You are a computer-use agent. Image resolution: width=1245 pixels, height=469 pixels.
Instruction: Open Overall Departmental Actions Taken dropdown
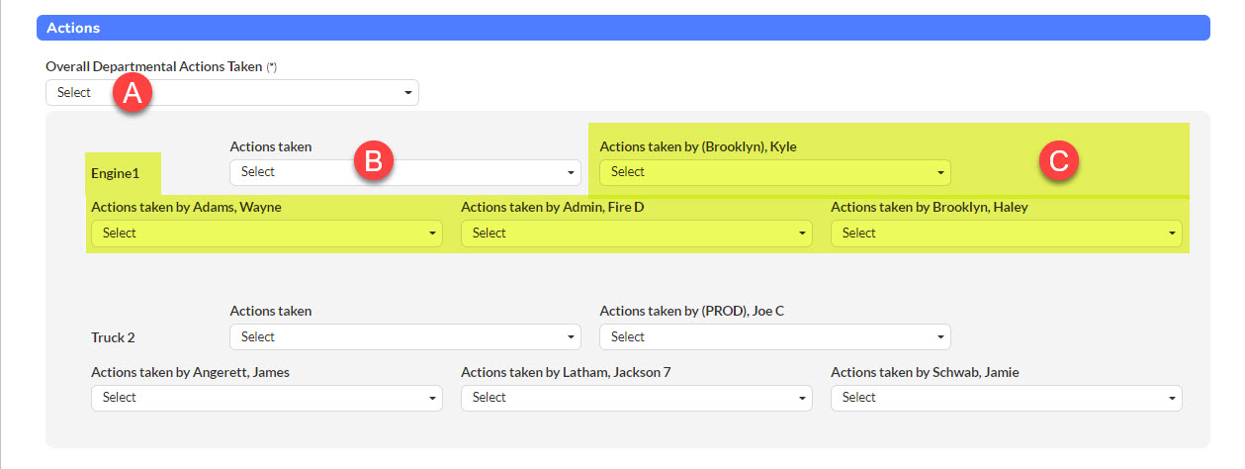[x=232, y=93]
